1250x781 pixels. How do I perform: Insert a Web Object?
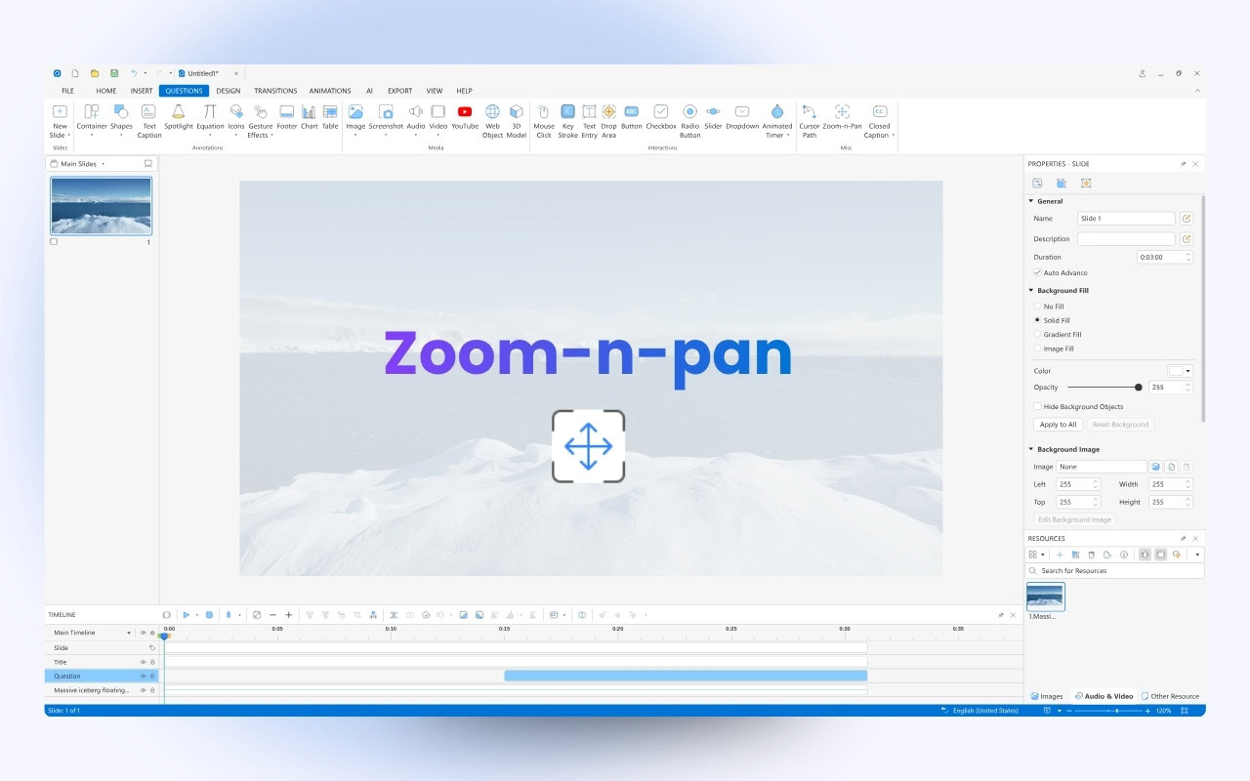492,121
